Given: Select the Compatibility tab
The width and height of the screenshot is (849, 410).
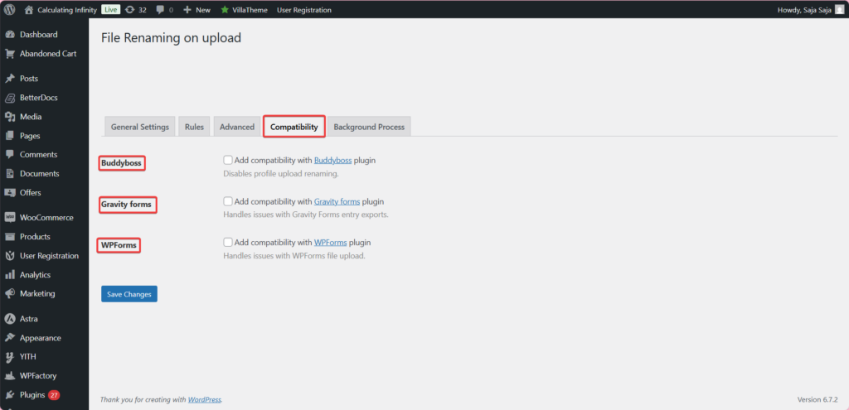Looking at the screenshot, I should tap(294, 127).
